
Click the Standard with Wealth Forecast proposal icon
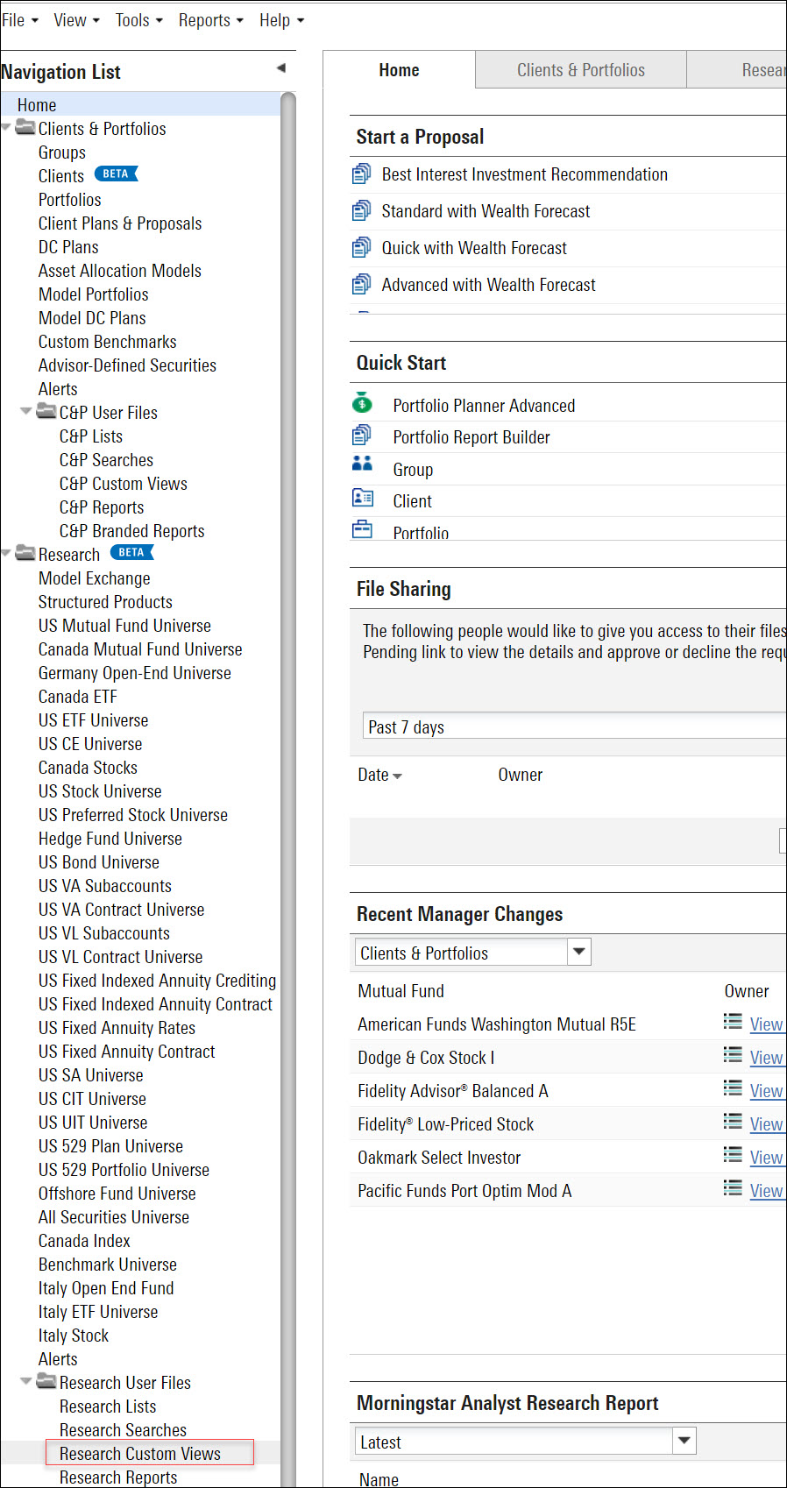point(361,211)
